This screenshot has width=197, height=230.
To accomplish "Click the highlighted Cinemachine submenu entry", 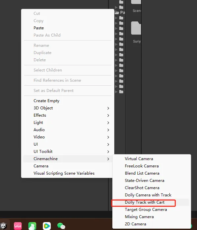I will point(68,159).
